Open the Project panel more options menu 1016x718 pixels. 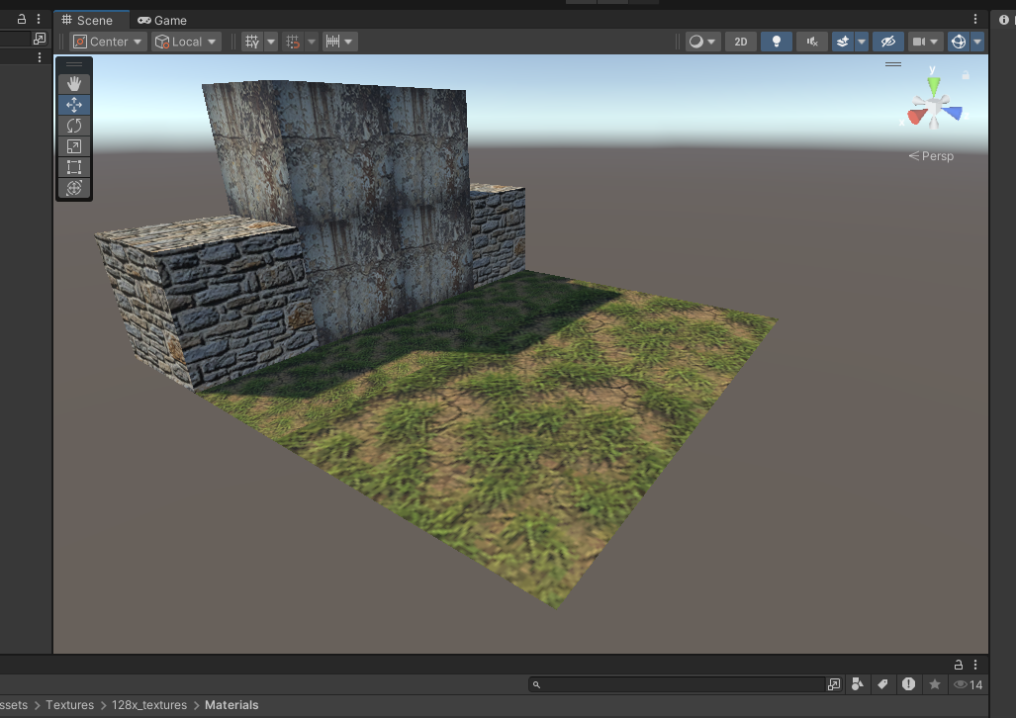pyautogui.click(x=975, y=665)
